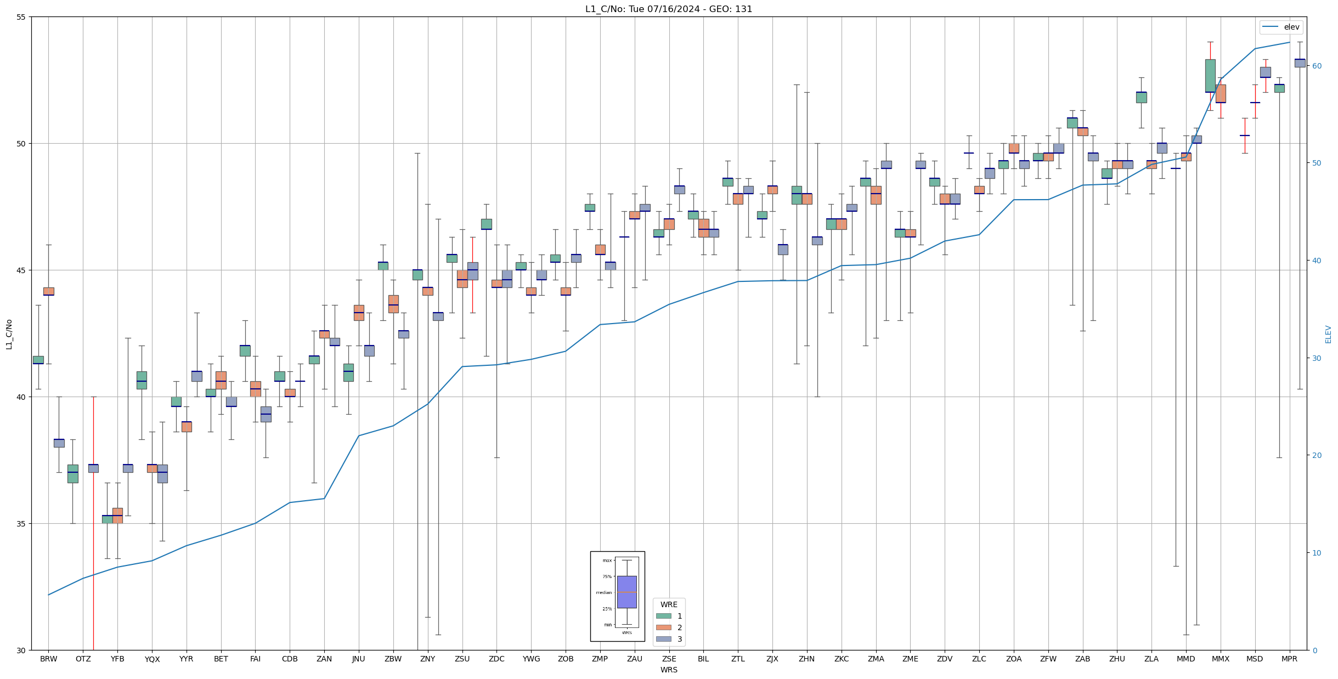This screenshot has height=679, width=1338.
Task: Click the ZSE x-axis label
Action: [x=669, y=659]
